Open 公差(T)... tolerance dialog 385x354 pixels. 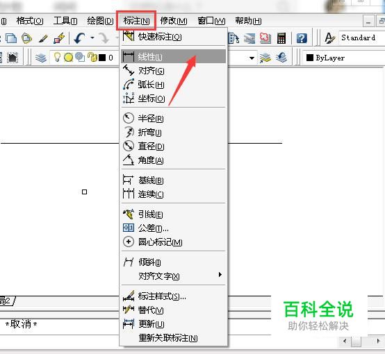click(x=173, y=228)
